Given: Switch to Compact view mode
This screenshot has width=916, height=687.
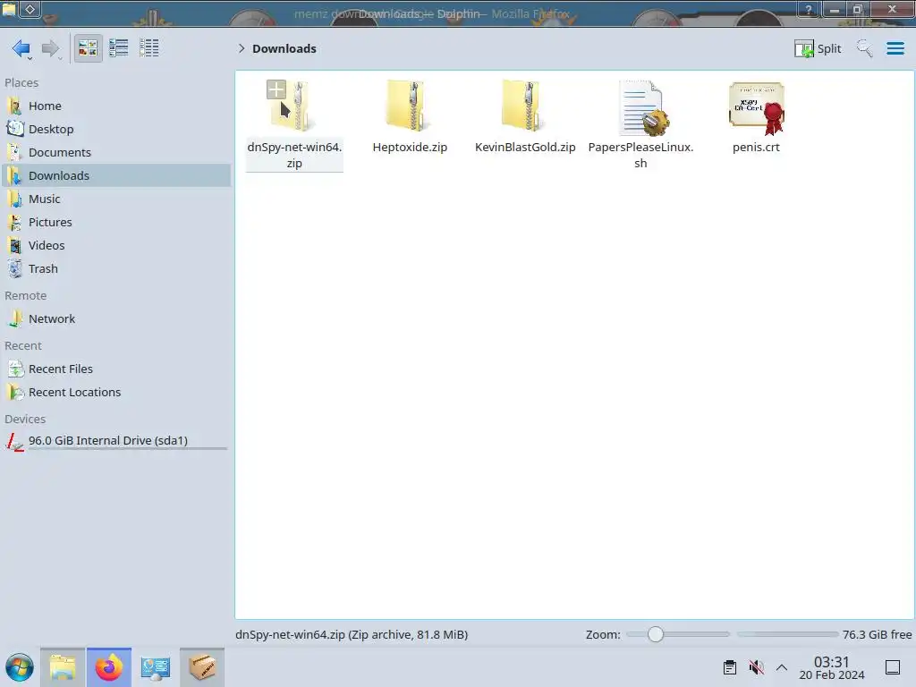Looking at the screenshot, I should click(x=119, y=48).
